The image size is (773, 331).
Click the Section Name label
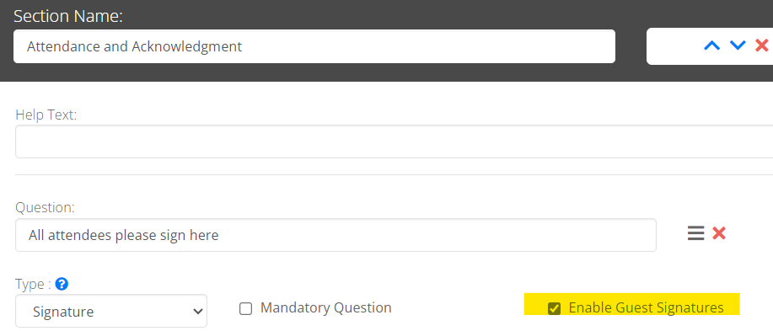pos(68,16)
